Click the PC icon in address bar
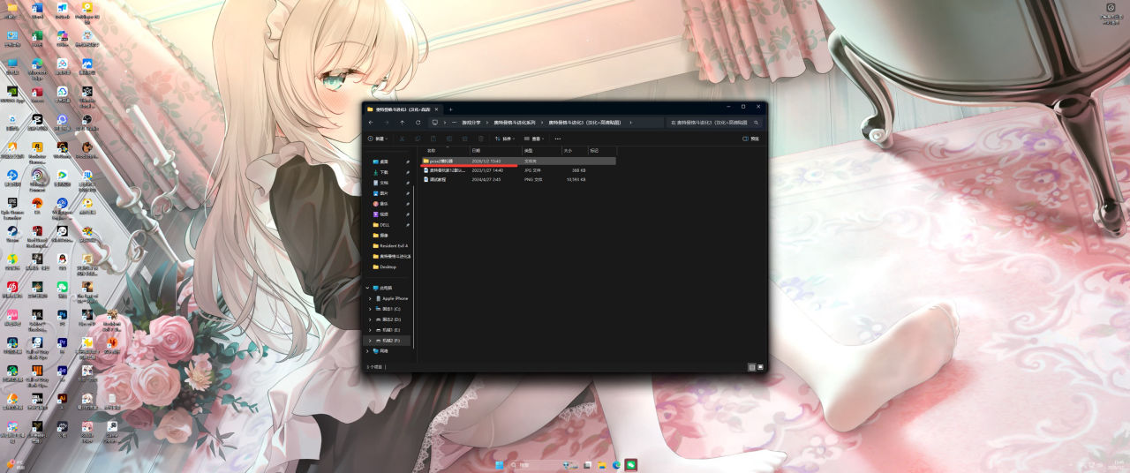 click(x=434, y=123)
